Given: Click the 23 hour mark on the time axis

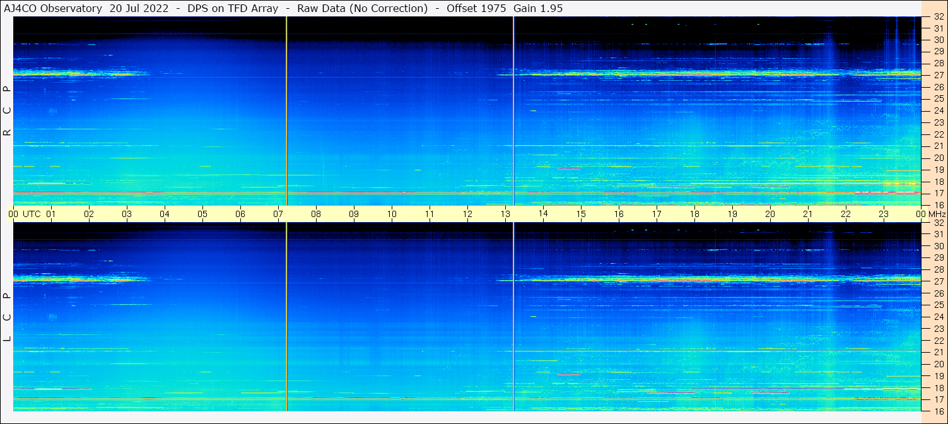Looking at the screenshot, I should tap(884, 214).
